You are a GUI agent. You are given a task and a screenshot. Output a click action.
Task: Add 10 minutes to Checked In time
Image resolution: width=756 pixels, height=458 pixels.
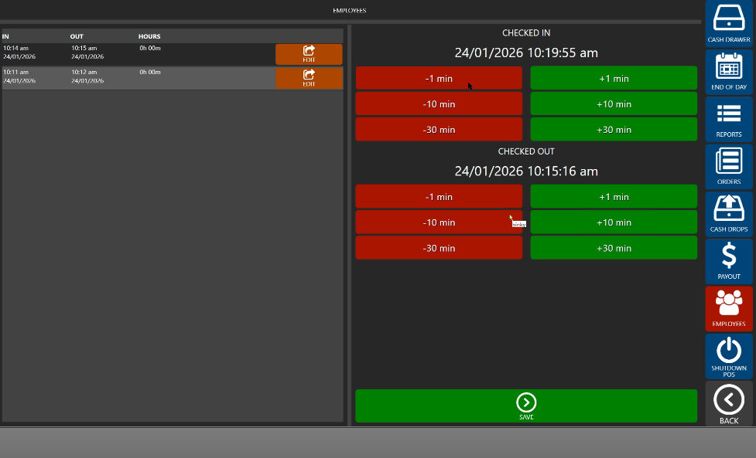point(614,104)
